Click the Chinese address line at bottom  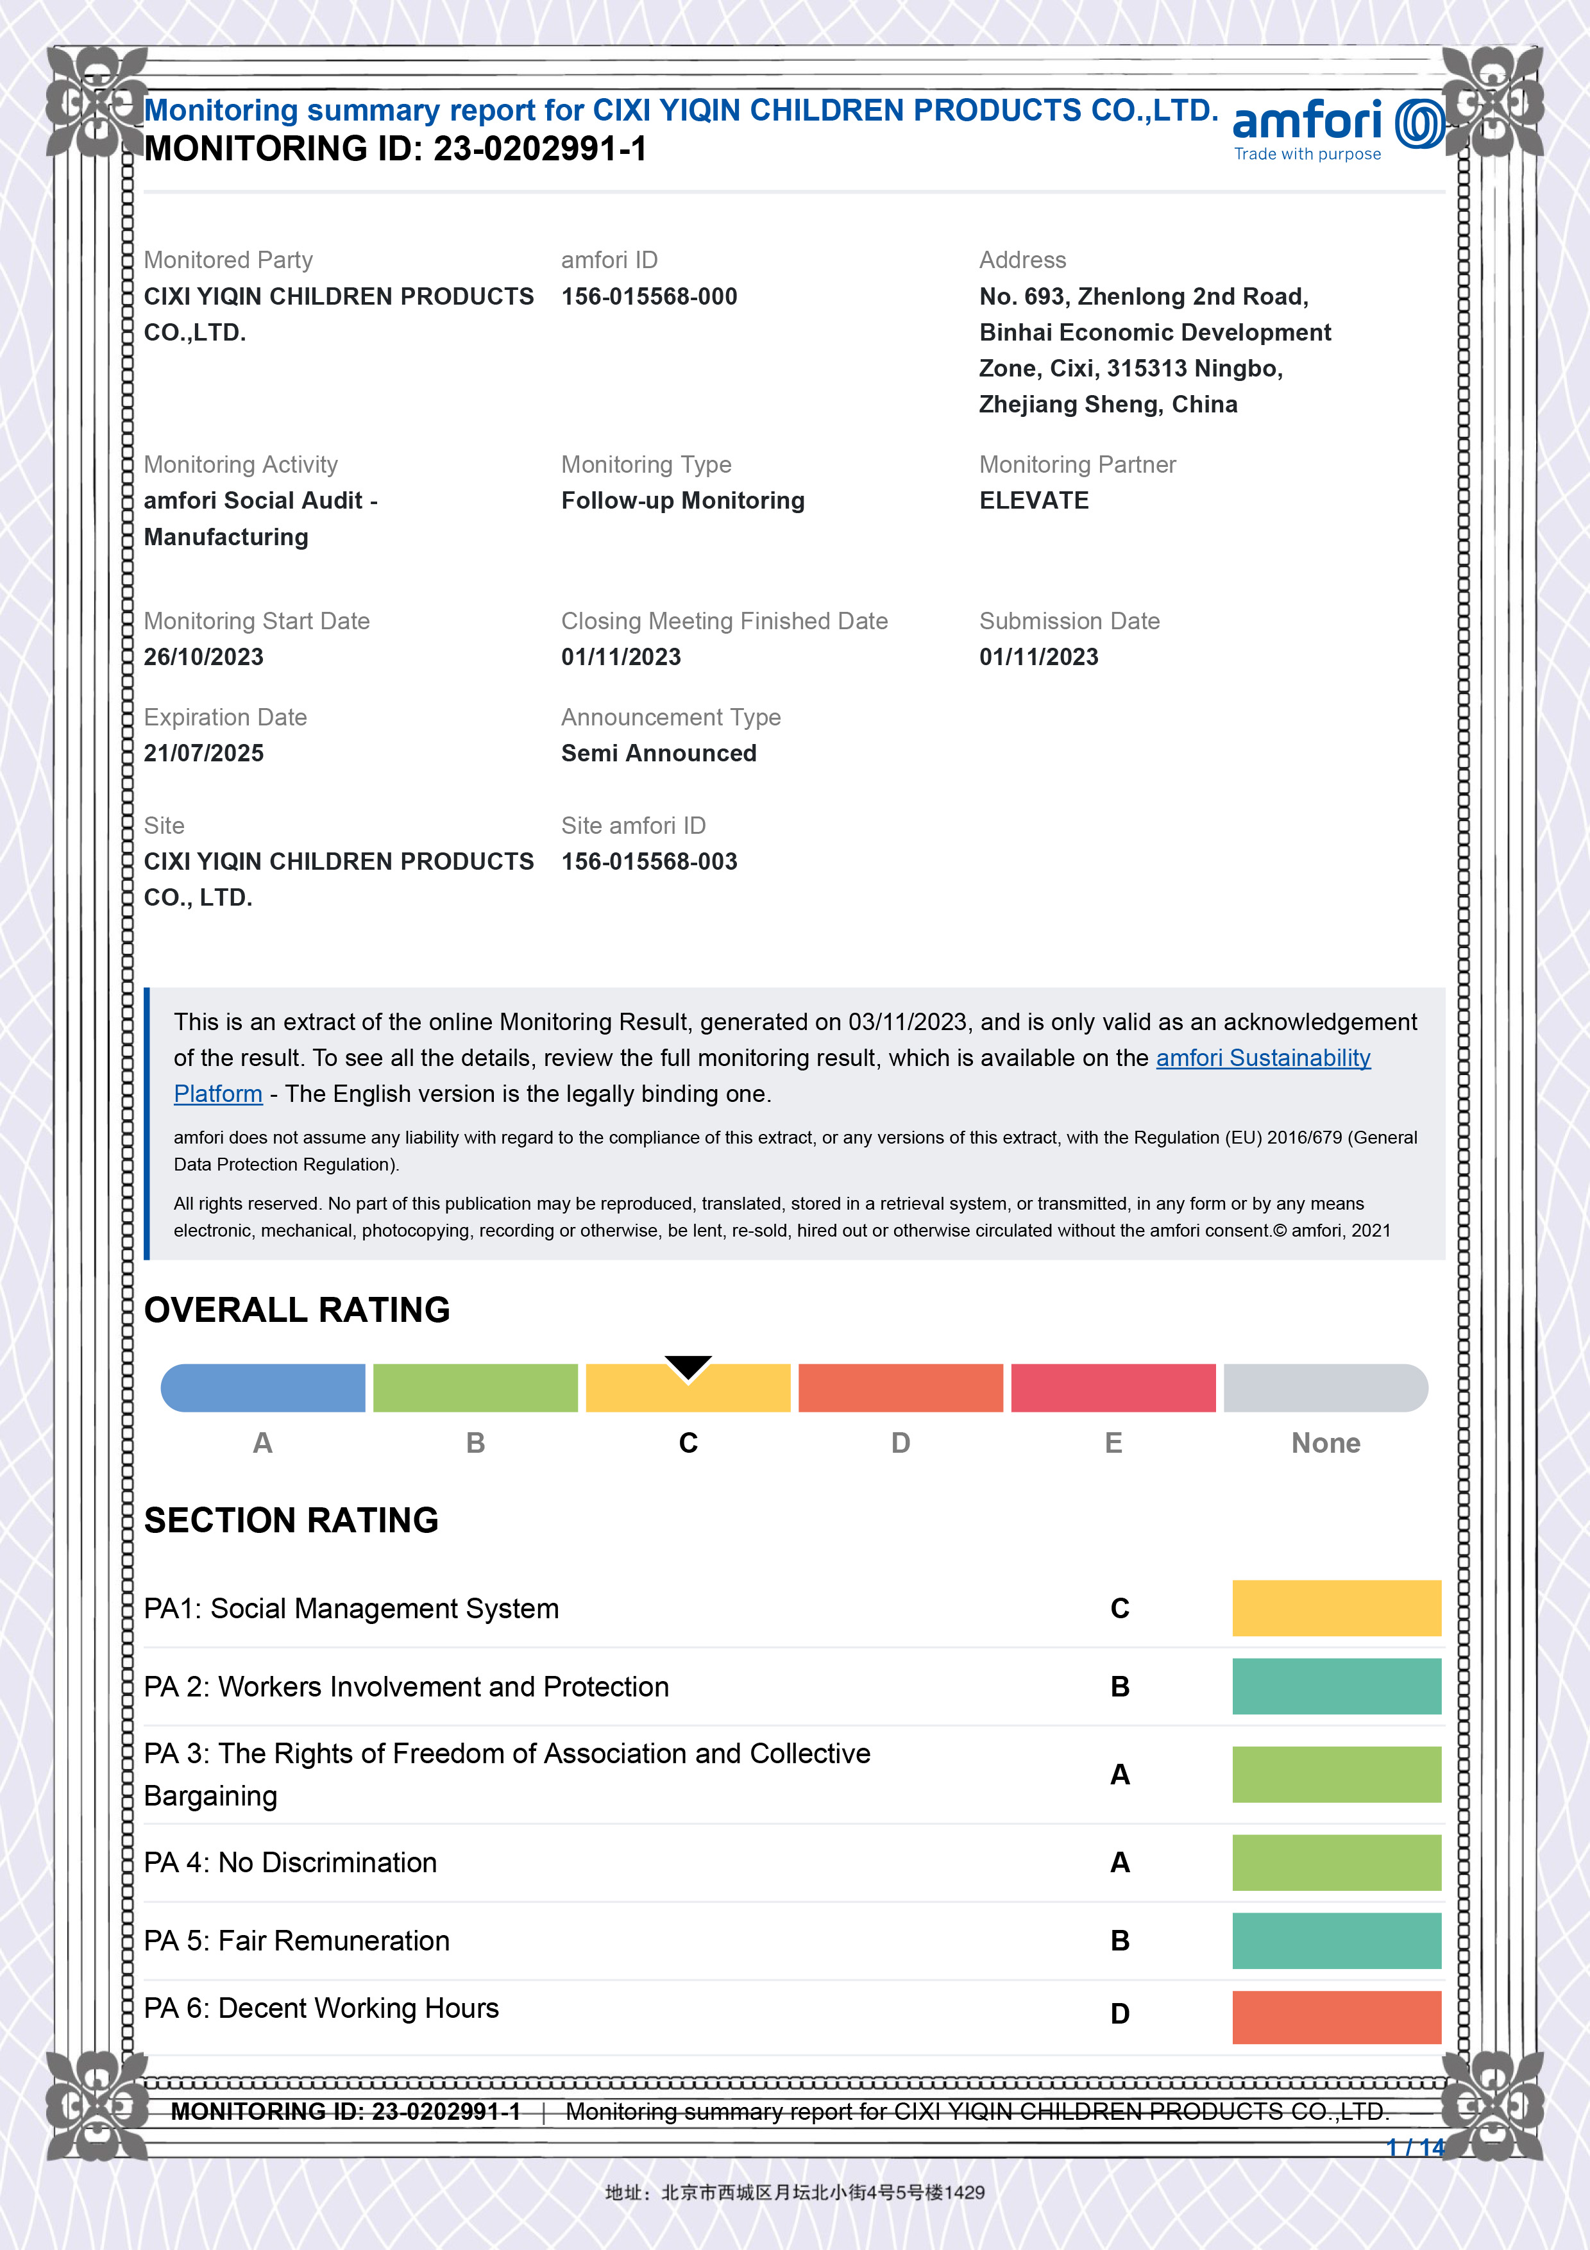click(x=795, y=2192)
